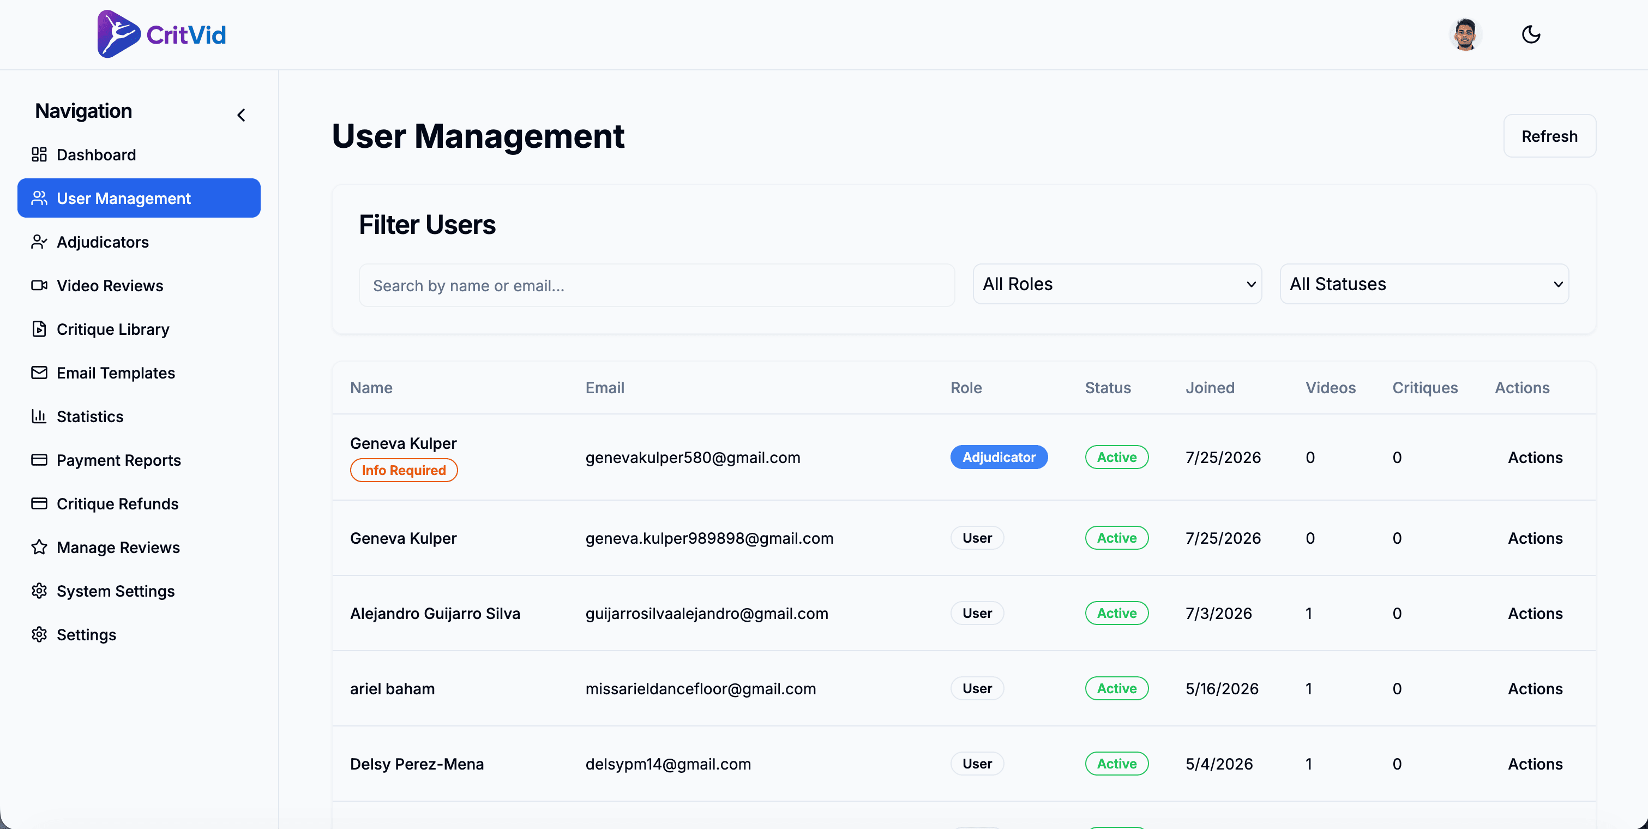Click the Settings gear icon
Screen dimensions: 1648x829
pyautogui.click(x=39, y=634)
